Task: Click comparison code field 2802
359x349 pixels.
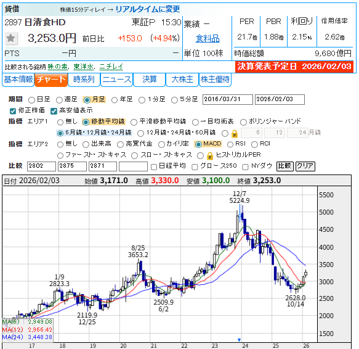Action: (x=41, y=166)
